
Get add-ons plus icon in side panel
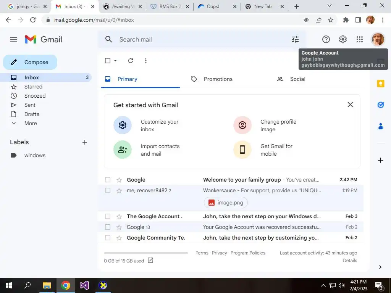pos(381,160)
